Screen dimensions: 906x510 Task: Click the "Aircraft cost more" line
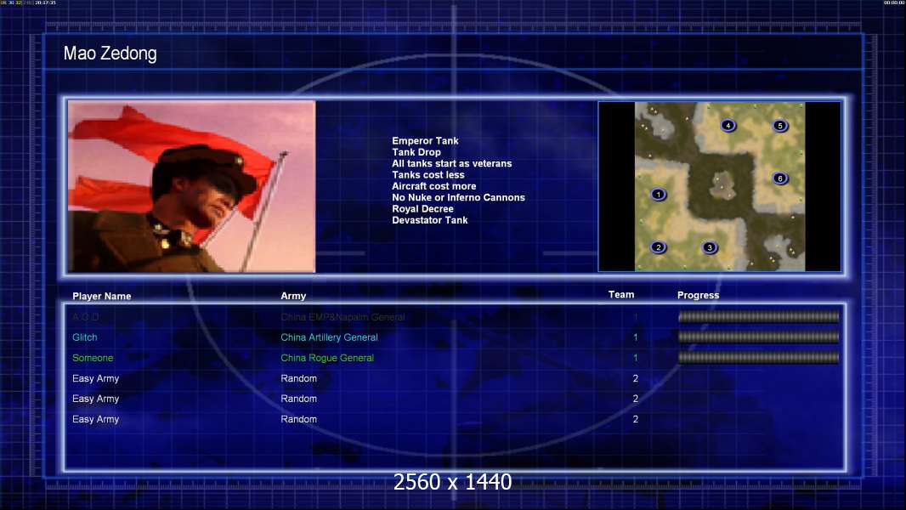(434, 186)
